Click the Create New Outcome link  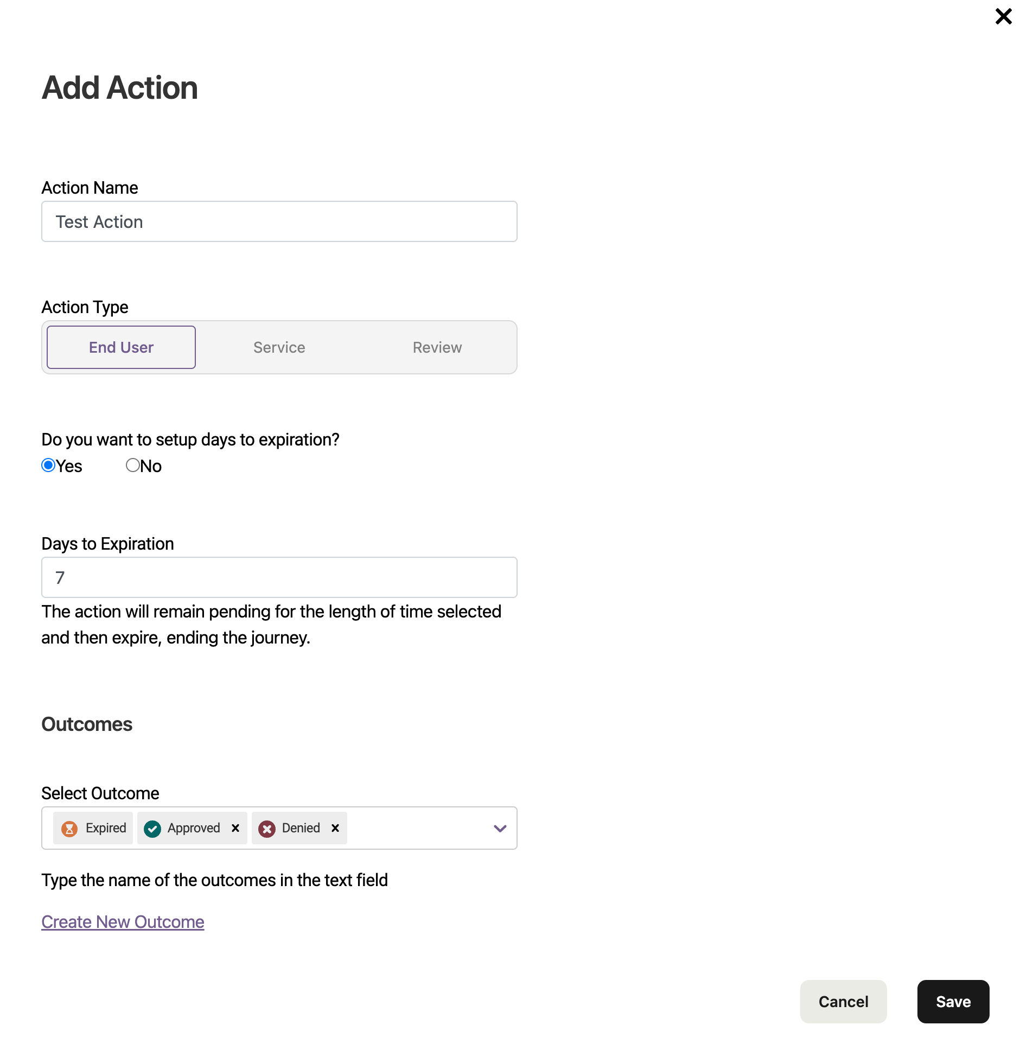click(122, 921)
